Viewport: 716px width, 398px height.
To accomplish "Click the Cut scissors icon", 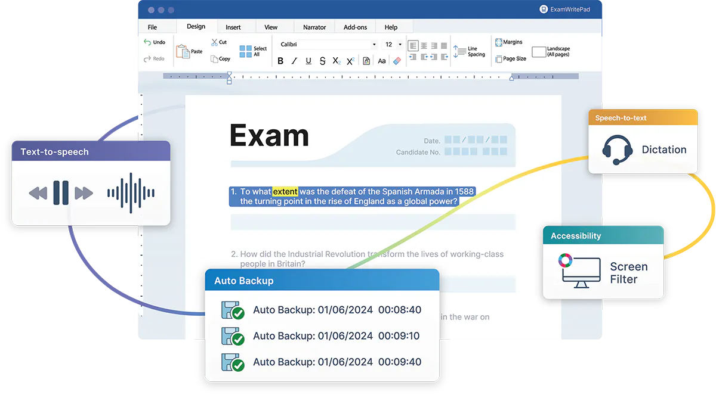I will (214, 42).
